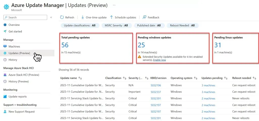Click 'Showing 56 of 56 records' text
The image size is (259, 121).
pyautogui.click(x=74, y=70)
